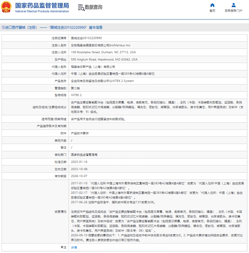Click the 变更情况 row label
The image size is (249, 253).
coord(60,212)
